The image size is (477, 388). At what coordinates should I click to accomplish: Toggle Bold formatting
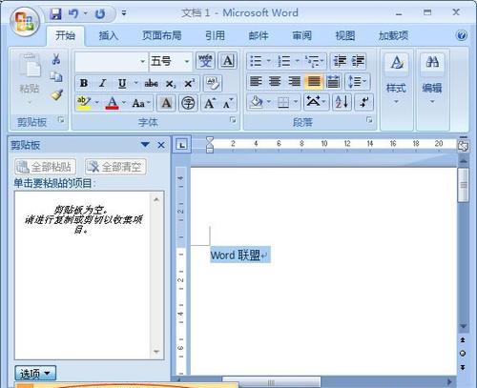[84, 83]
